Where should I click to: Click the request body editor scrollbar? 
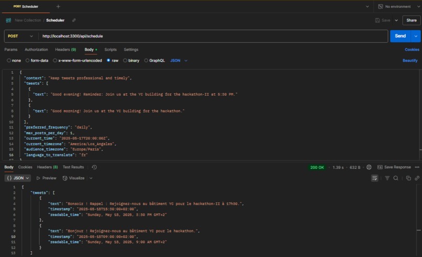420,115
